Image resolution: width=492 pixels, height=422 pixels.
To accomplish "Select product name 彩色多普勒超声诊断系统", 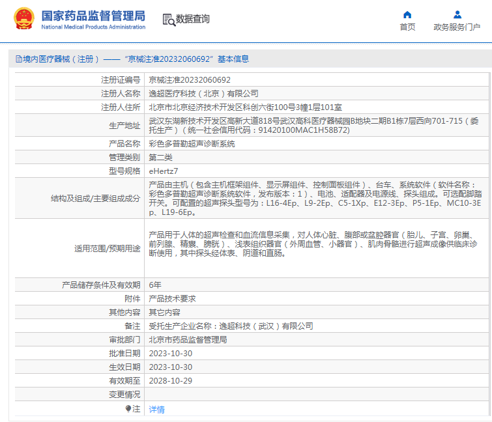I will point(192,143).
